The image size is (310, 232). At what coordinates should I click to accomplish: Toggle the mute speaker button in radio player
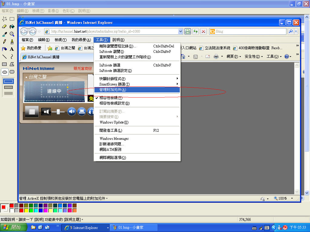(46, 112)
